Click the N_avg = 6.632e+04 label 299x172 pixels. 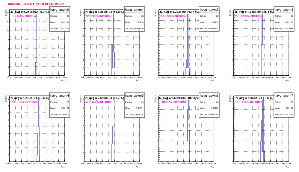coord(179,98)
